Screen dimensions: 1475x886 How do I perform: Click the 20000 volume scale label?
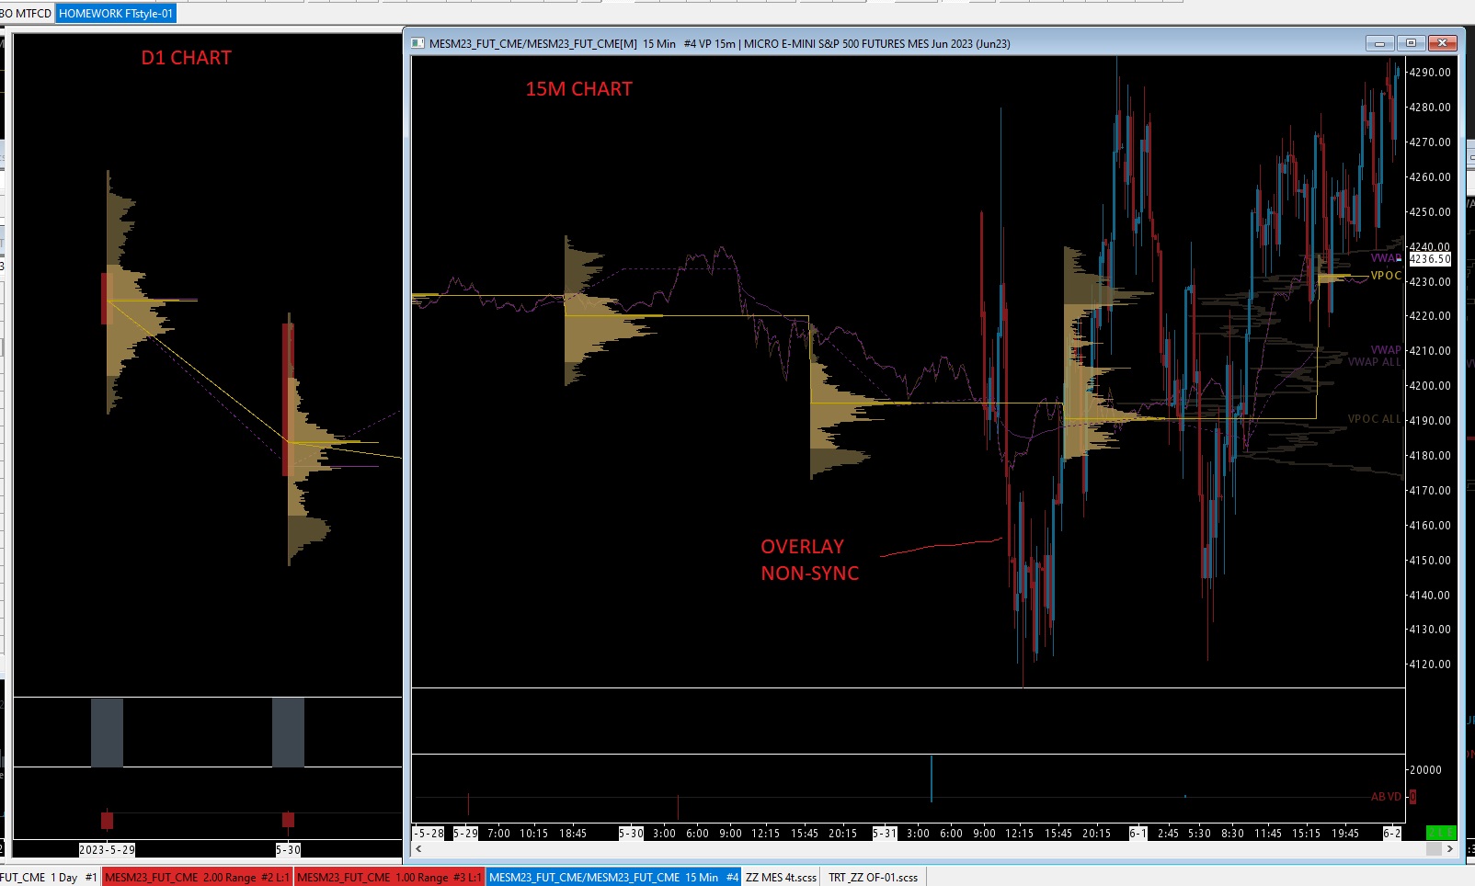(1425, 770)
